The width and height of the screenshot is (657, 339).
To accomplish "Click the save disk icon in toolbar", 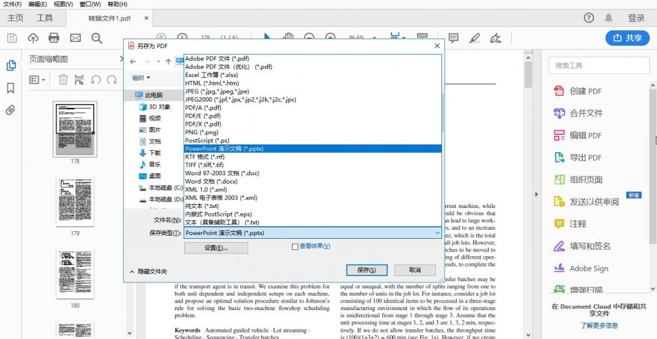I will click(12, 38).
